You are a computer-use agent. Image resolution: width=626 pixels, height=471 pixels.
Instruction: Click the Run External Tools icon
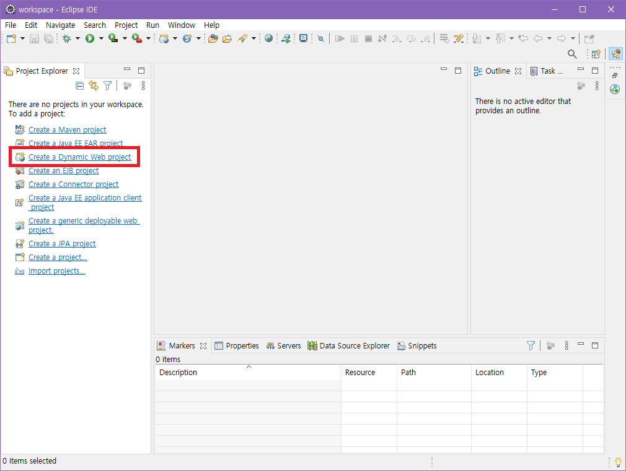[136, 39]
